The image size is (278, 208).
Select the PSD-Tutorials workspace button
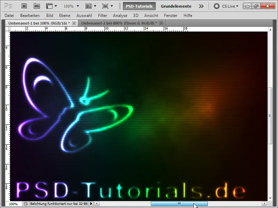[x=139, y=6]
